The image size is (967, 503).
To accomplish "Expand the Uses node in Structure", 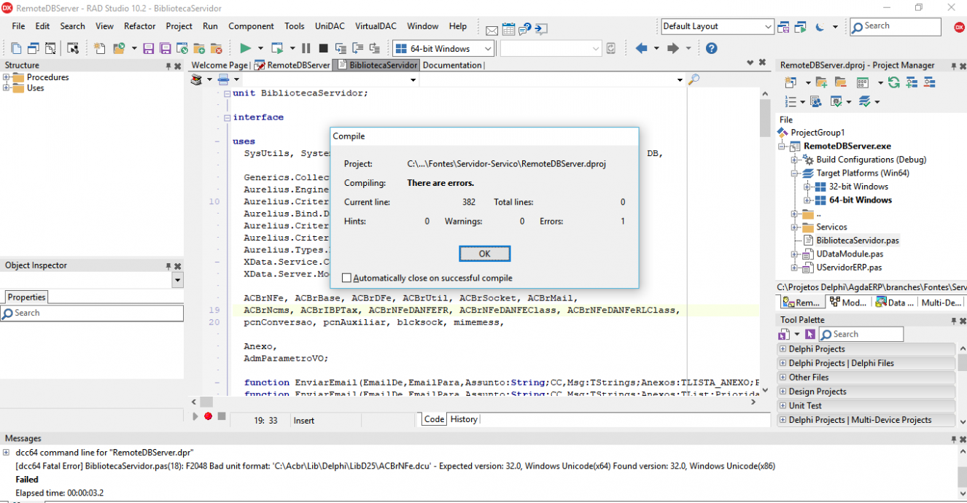I will 7,88.
